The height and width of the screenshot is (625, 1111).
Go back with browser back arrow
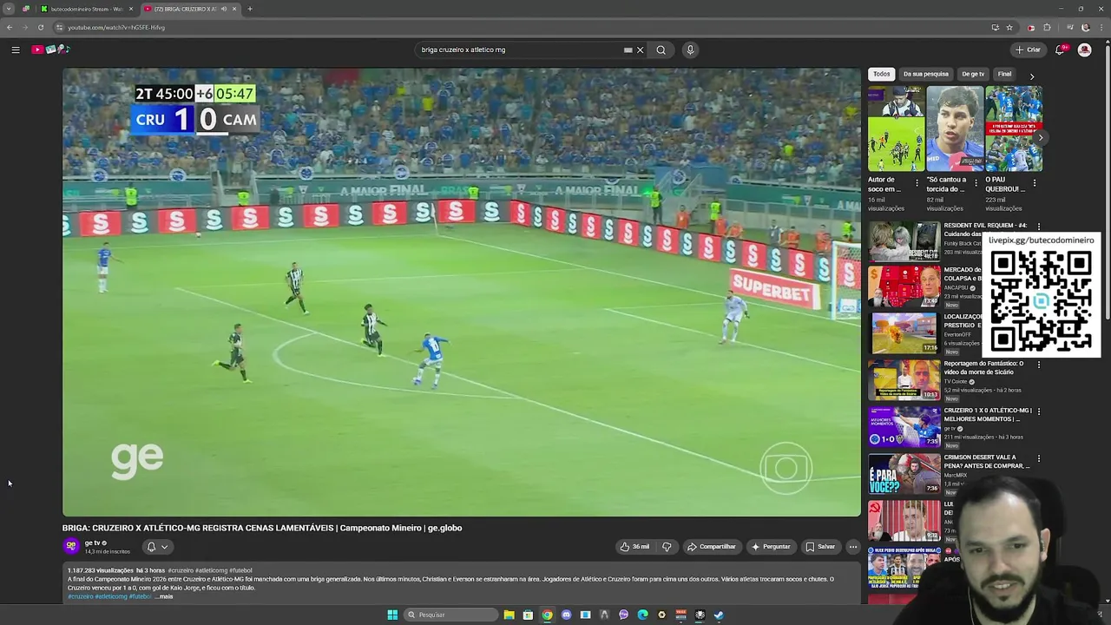(10, 27)
